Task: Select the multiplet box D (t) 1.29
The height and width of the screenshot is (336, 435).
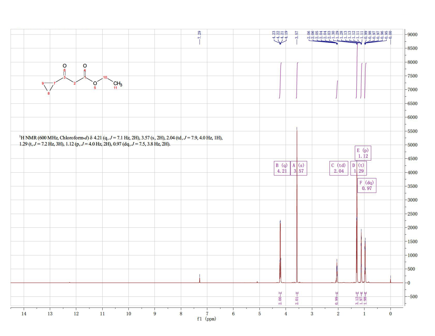Action: pos(358,168)
